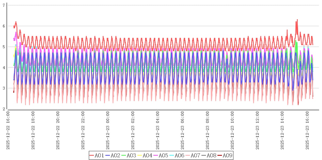322x160 pixels.
Task: Toggle the A01 series in the legend
Action: [x=99, y=155]
